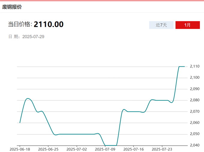Click the 当日价格 label
Screen dimensions: 204x152
coord(20,25)
